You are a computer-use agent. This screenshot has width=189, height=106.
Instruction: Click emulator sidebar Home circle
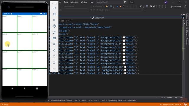tap(54, 57)
